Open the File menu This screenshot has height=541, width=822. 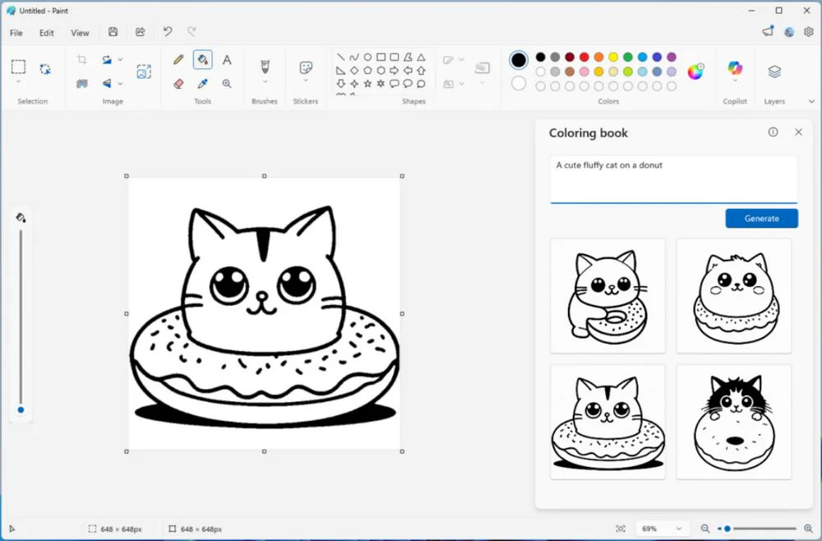pos(16,33)
